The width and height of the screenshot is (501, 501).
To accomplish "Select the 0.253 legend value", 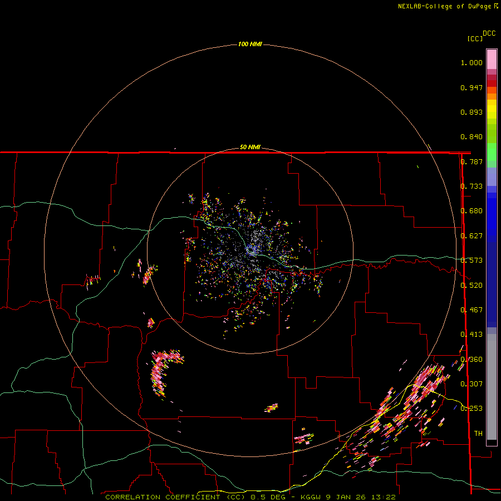I will pos(471,409).
